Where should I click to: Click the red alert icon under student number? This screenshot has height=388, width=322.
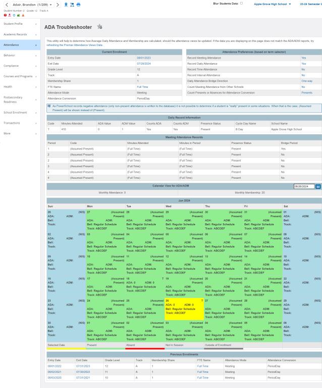(x=5, y=15)
